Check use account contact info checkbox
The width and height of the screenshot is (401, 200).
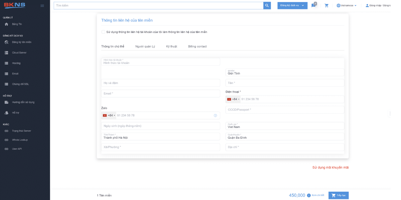tap(103, 32)
